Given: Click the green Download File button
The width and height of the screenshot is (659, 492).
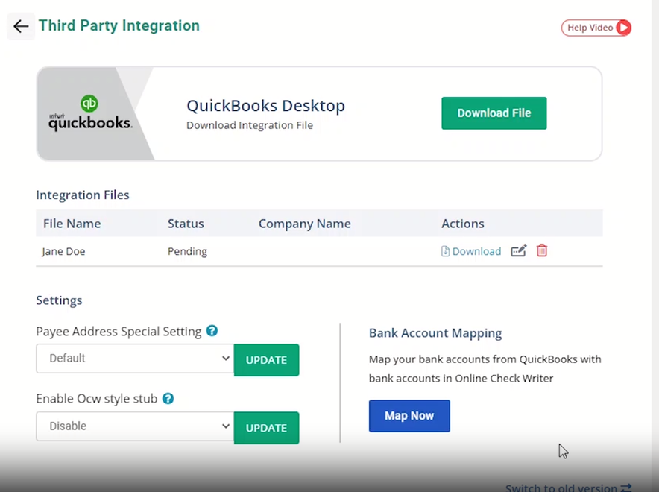Looking at the screenshot, I should (494, 113).
